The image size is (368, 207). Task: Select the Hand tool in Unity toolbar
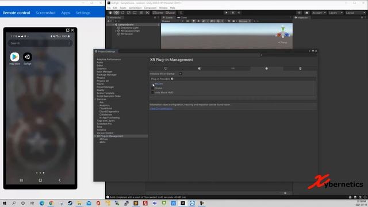(x=110, y=13)
